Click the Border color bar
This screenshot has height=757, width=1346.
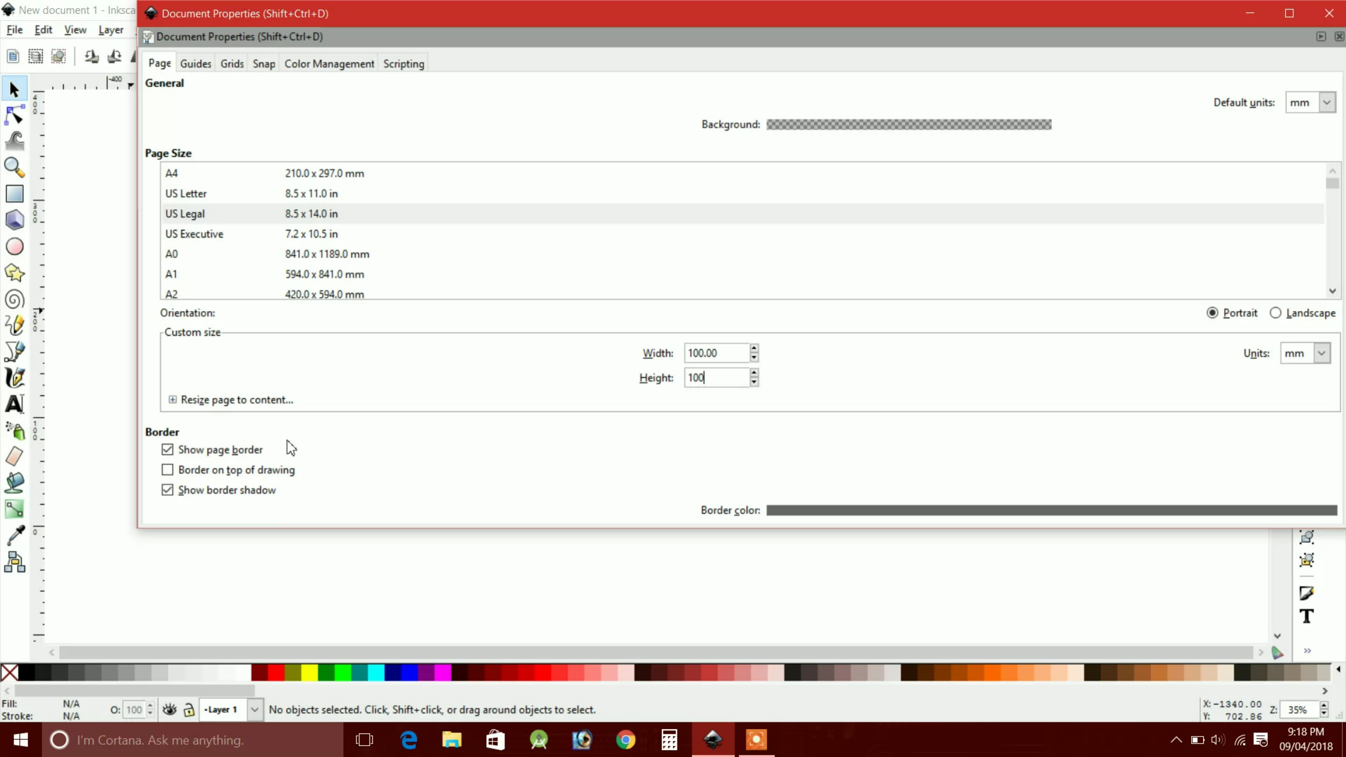[1051, 510]
